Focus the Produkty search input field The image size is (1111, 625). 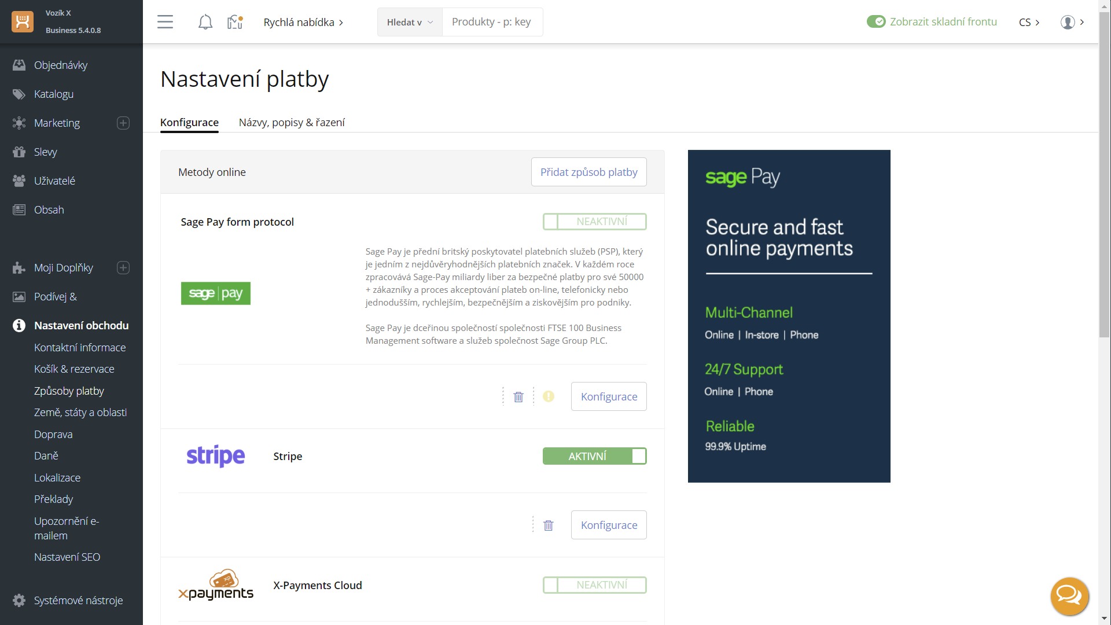492,22
